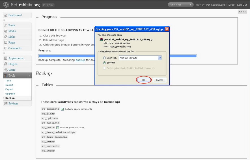Click the wp_links table name
This screenshot has height=160, width=250.
coord(48,114)
